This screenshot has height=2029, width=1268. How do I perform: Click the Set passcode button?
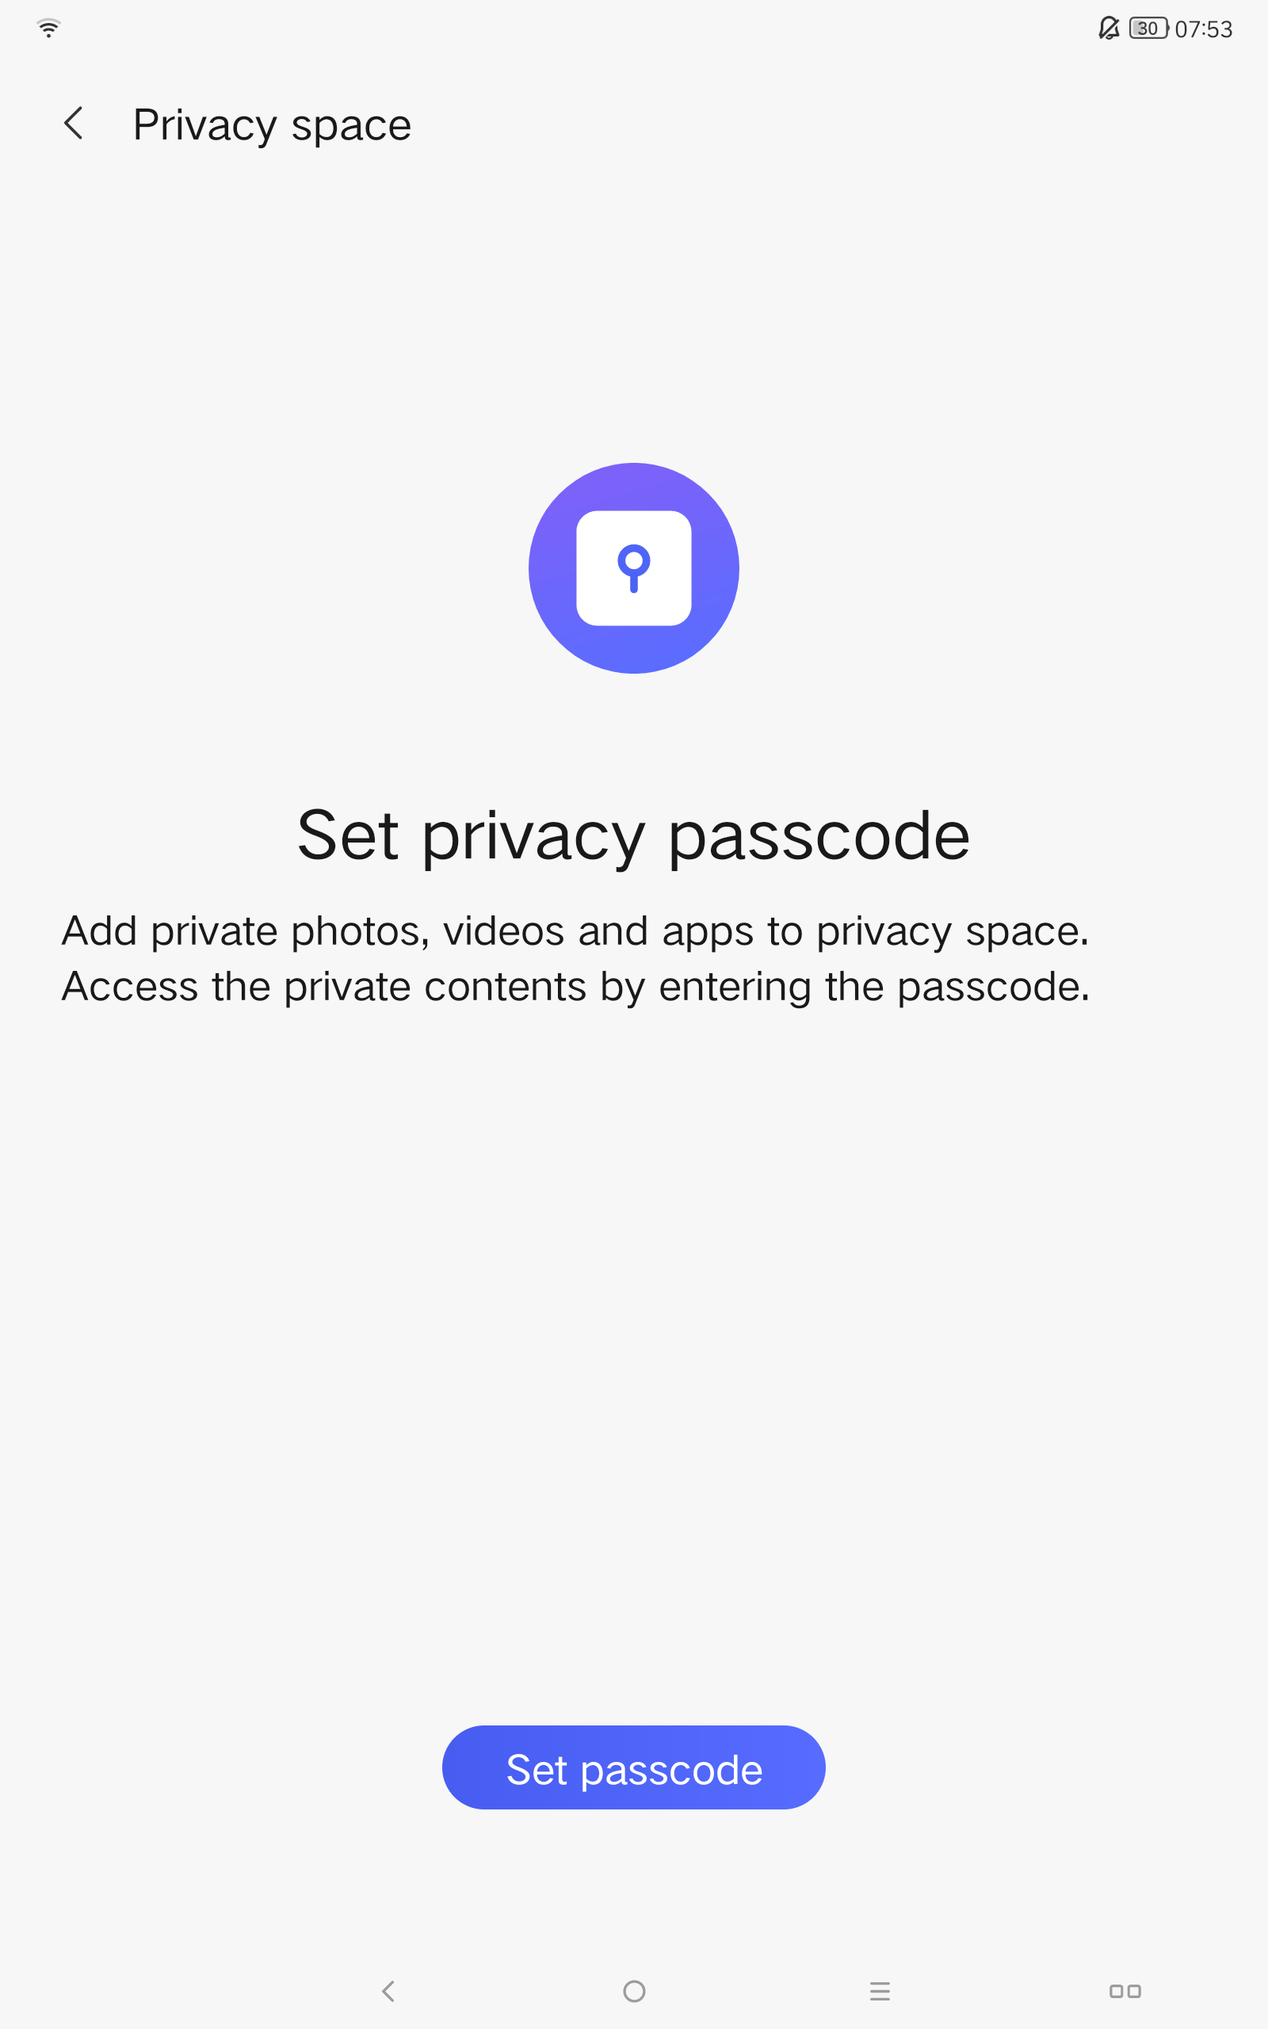tap(634, 1768)
